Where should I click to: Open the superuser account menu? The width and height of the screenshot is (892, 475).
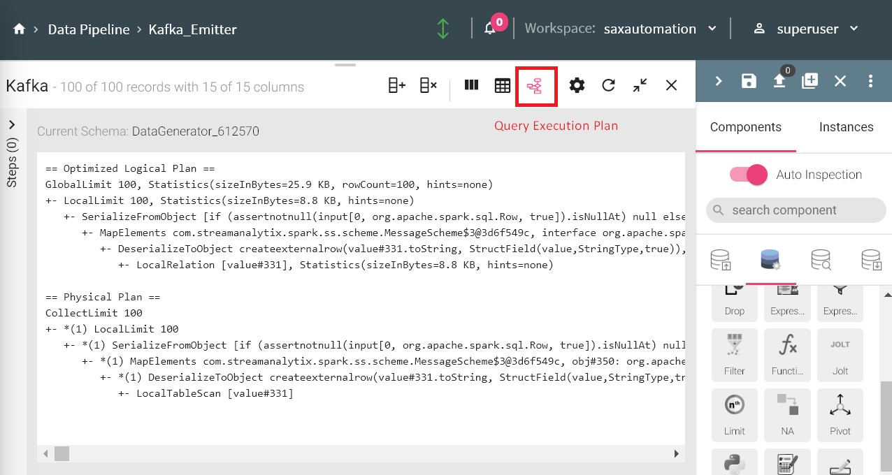tap(805, 29)
